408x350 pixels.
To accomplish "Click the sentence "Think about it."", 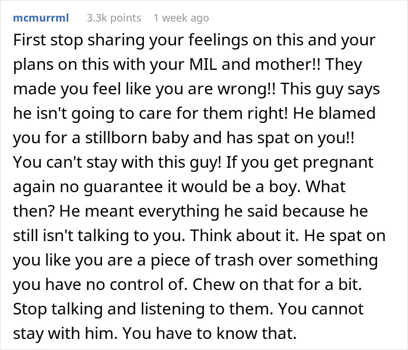I will pos(244,235).
